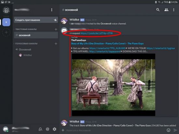Open the smarturl.it/tpgapparel link
This screenshot has height=134, width=179.
(105, 52)
